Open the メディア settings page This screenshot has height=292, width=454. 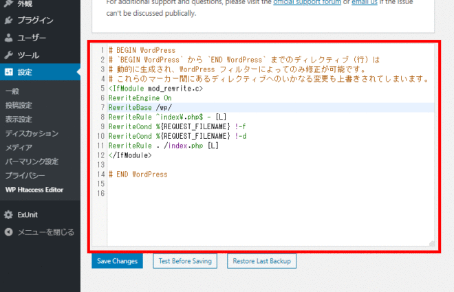click(x=19, y=148)
